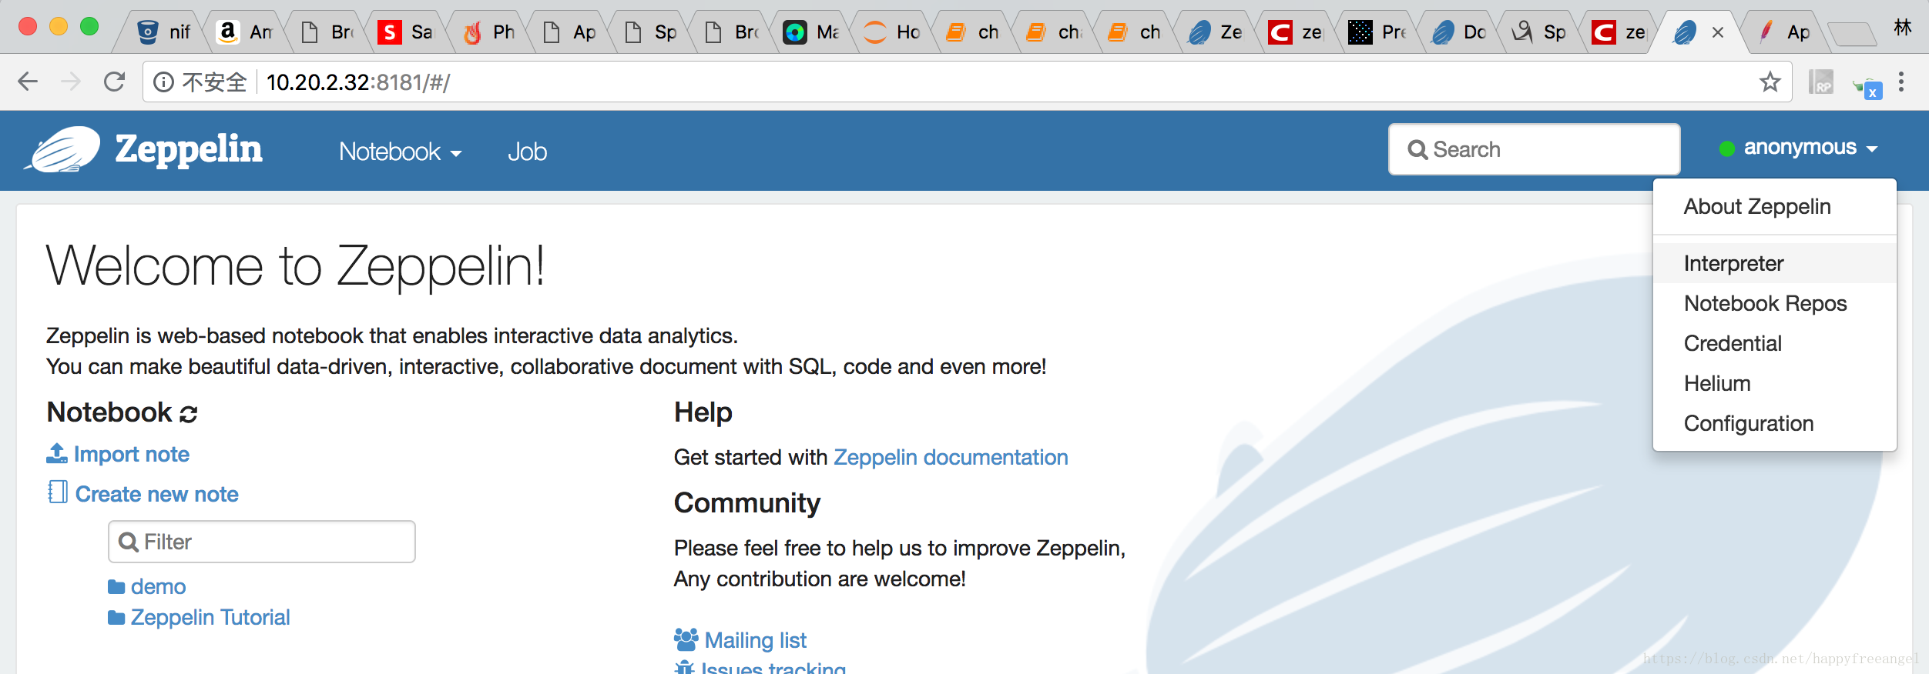This screenshot has height=674, width=1929.
Task: Click the RP extension icon in toolbar
Action: point(1821,82)
